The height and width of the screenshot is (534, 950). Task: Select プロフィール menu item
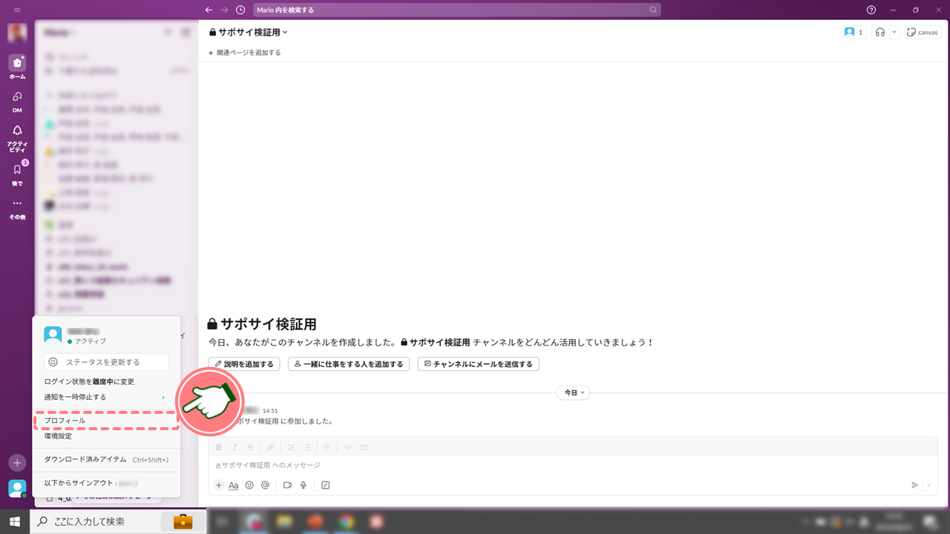[106, 421]
